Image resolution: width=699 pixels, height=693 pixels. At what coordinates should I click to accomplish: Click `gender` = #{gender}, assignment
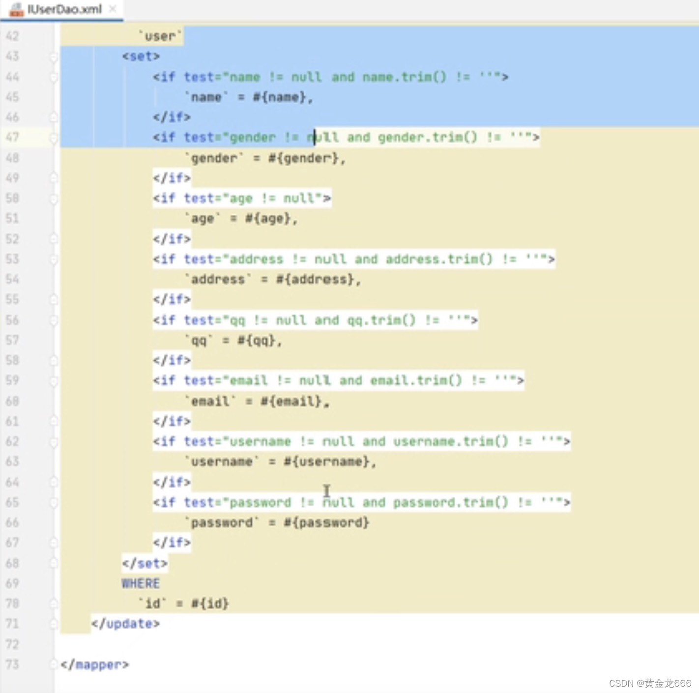(265, 158)
